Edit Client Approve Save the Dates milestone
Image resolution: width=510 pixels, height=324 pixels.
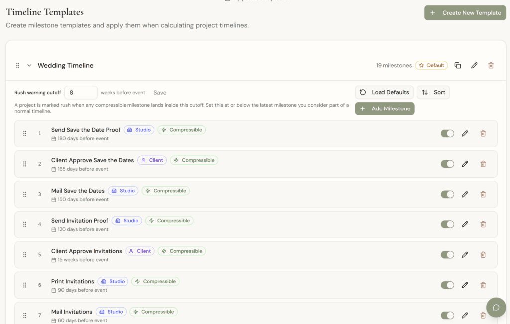tap(465, 164)
